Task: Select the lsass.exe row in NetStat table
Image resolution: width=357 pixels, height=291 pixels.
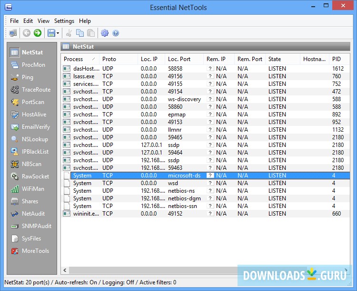Action: pos(84,76)
